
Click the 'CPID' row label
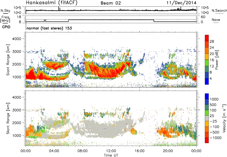click(6, 27)
